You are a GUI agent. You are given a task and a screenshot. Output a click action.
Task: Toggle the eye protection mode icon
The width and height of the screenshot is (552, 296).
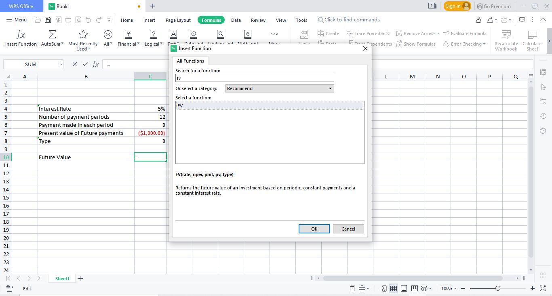click(x=424, y=288)
